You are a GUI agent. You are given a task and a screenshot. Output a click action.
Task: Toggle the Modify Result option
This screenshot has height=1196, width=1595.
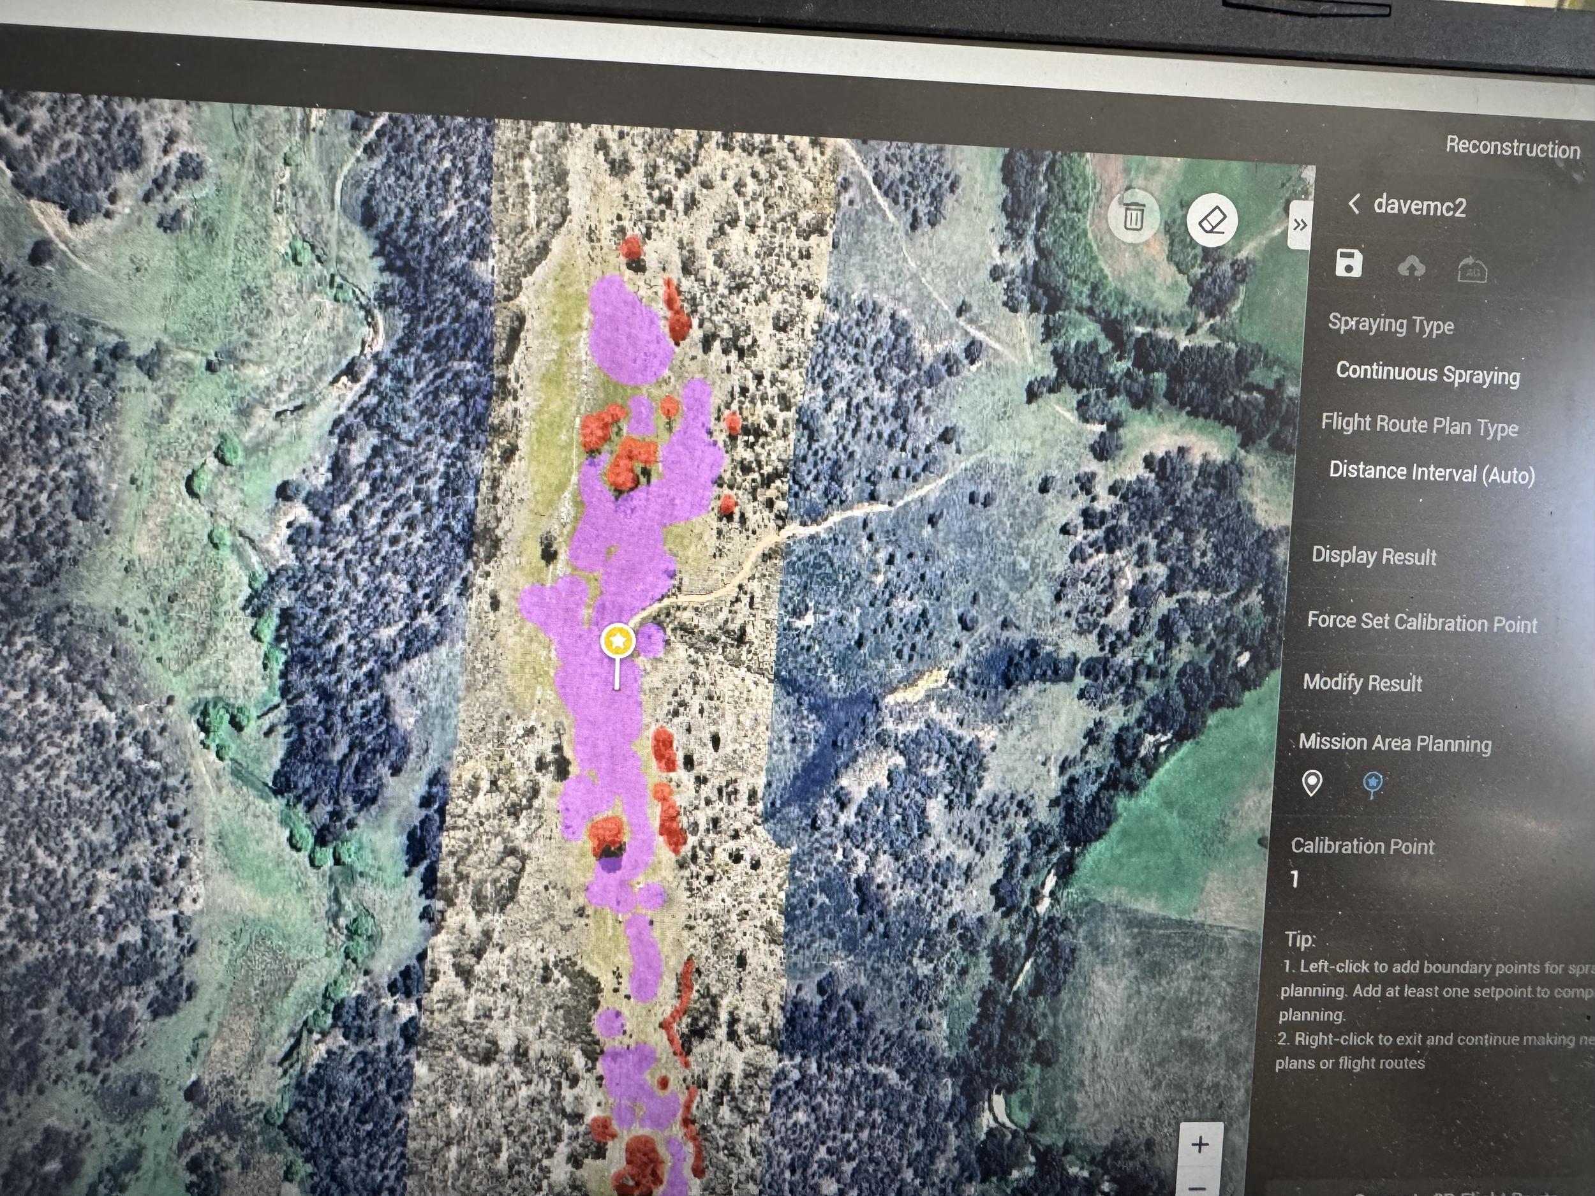1362,683
